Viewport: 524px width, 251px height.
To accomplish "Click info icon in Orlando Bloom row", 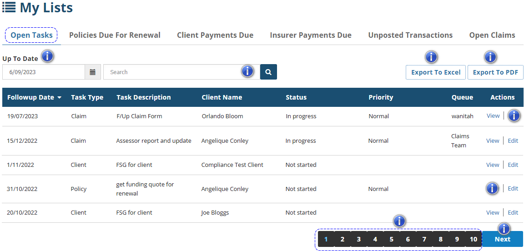I will click(x=514, y=116).
